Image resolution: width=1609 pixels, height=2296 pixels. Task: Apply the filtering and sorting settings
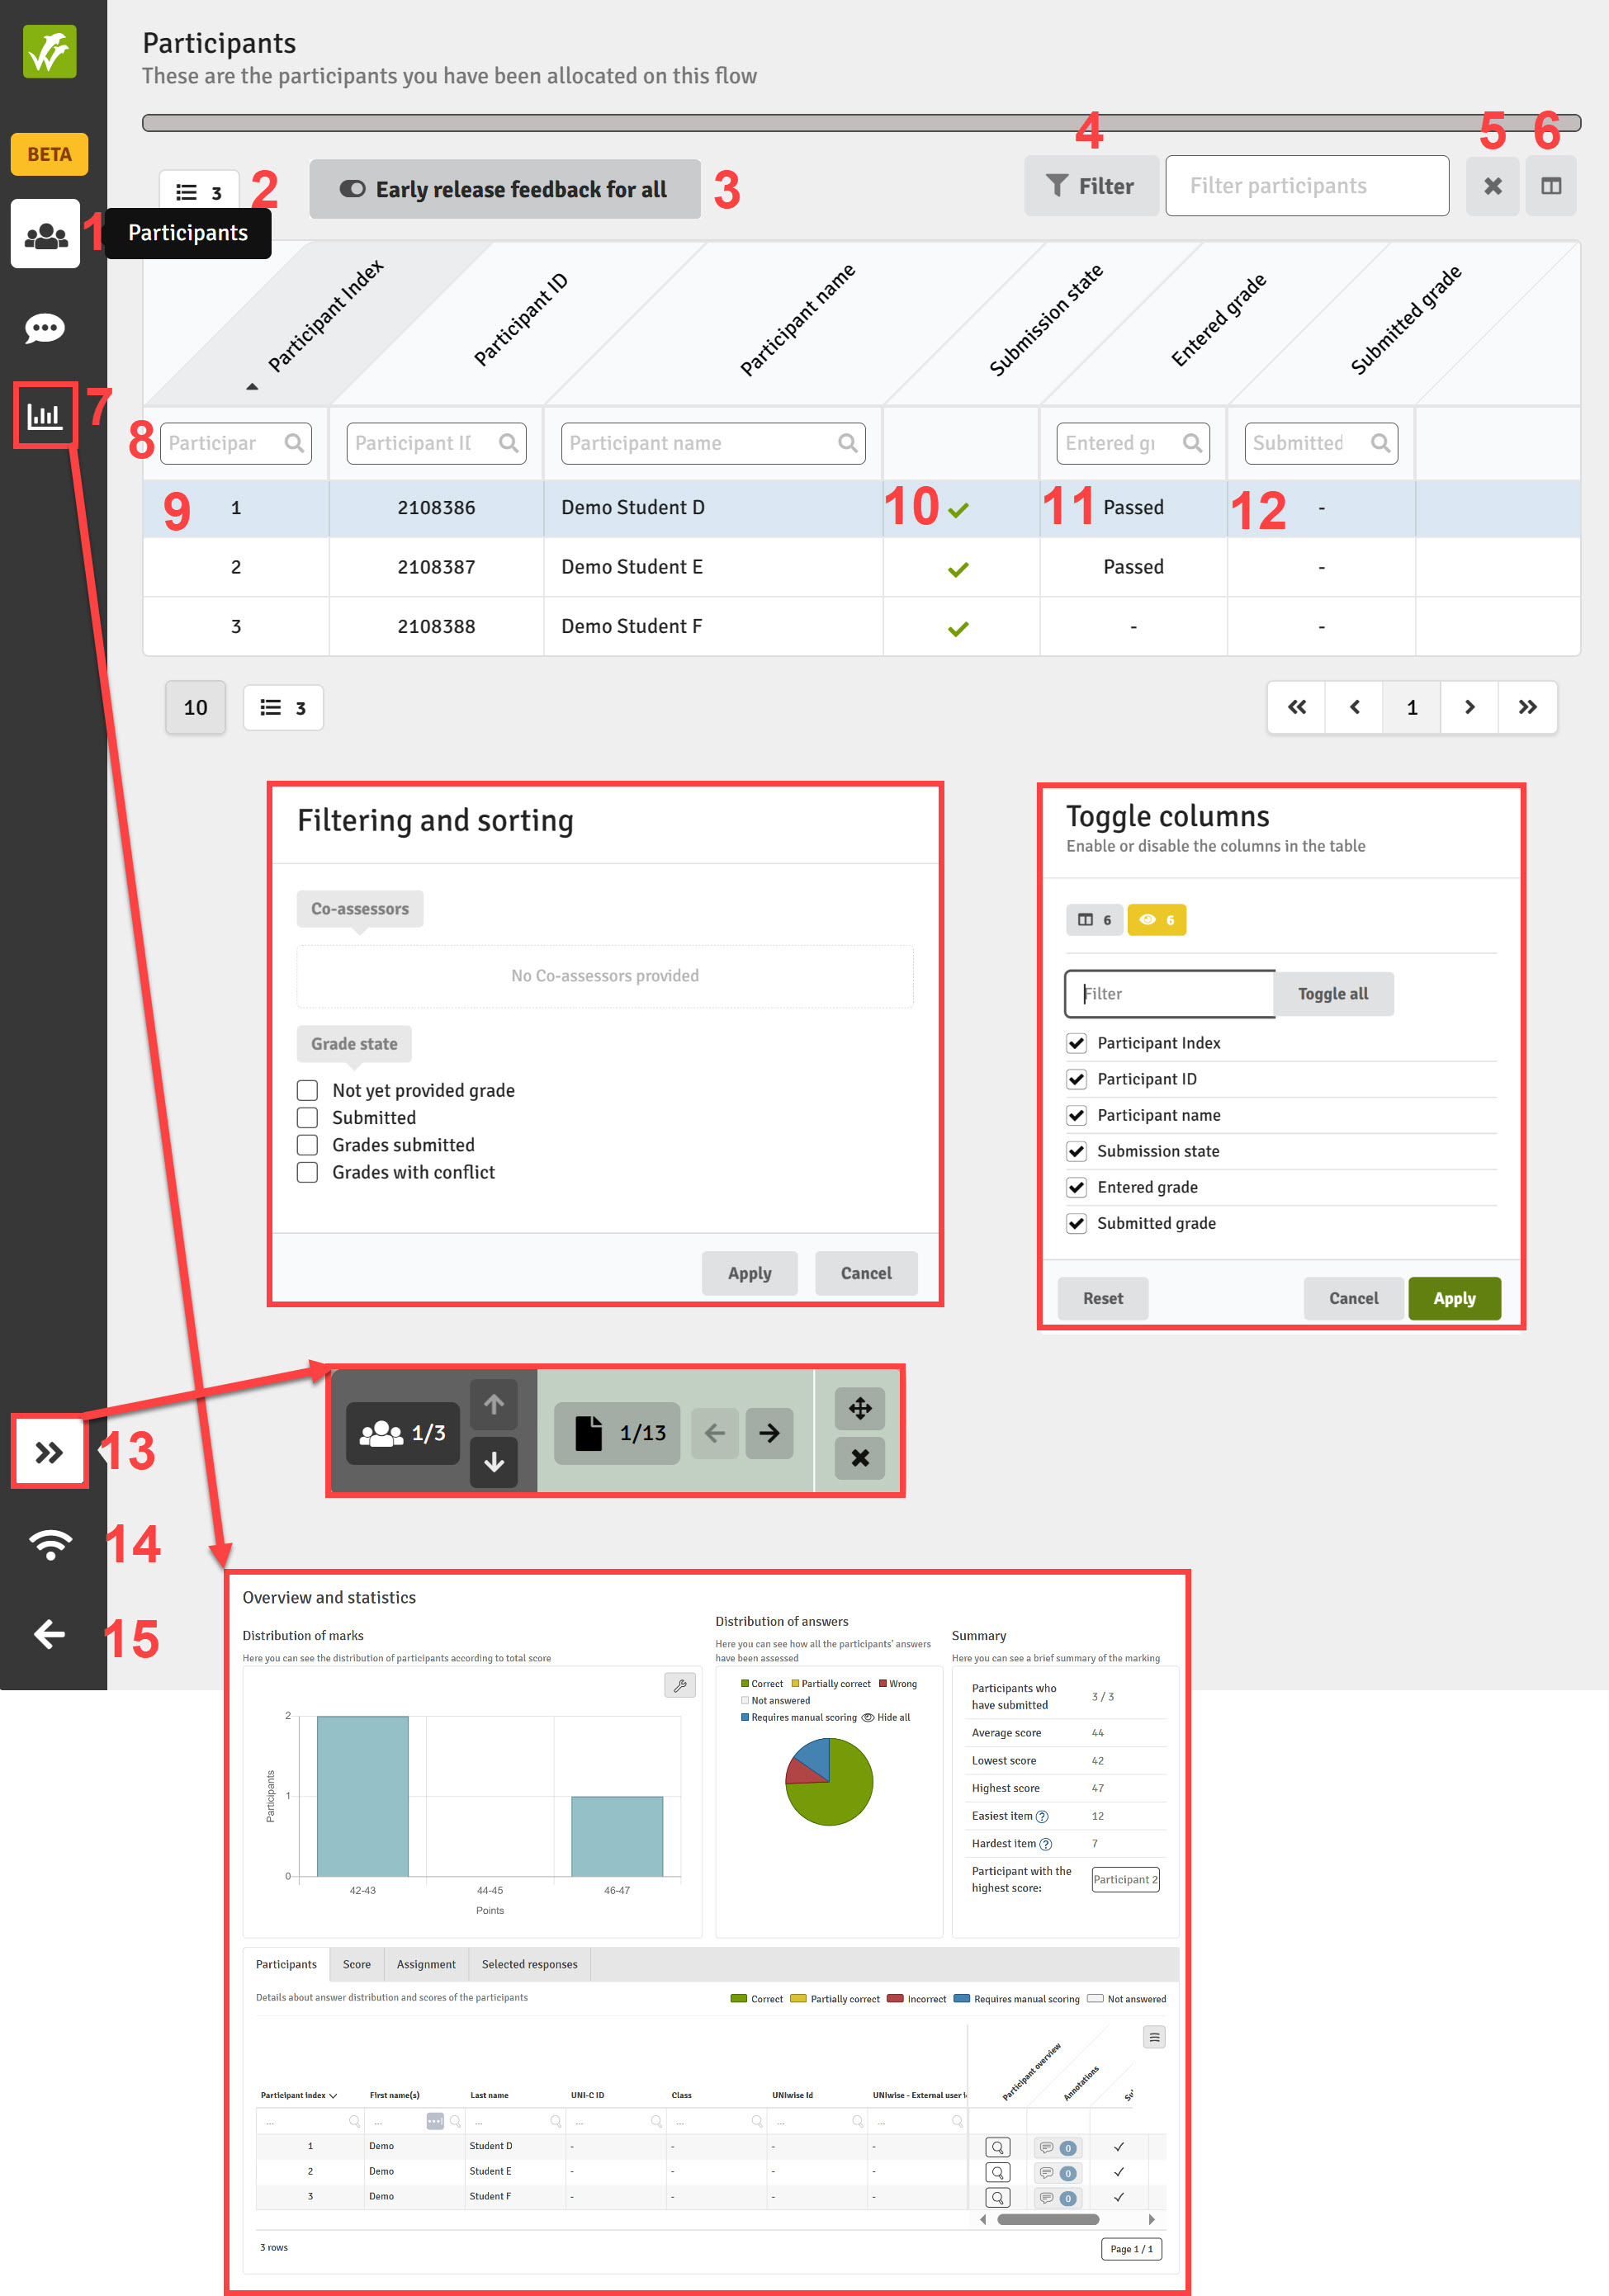click(x=750, y=1273)
